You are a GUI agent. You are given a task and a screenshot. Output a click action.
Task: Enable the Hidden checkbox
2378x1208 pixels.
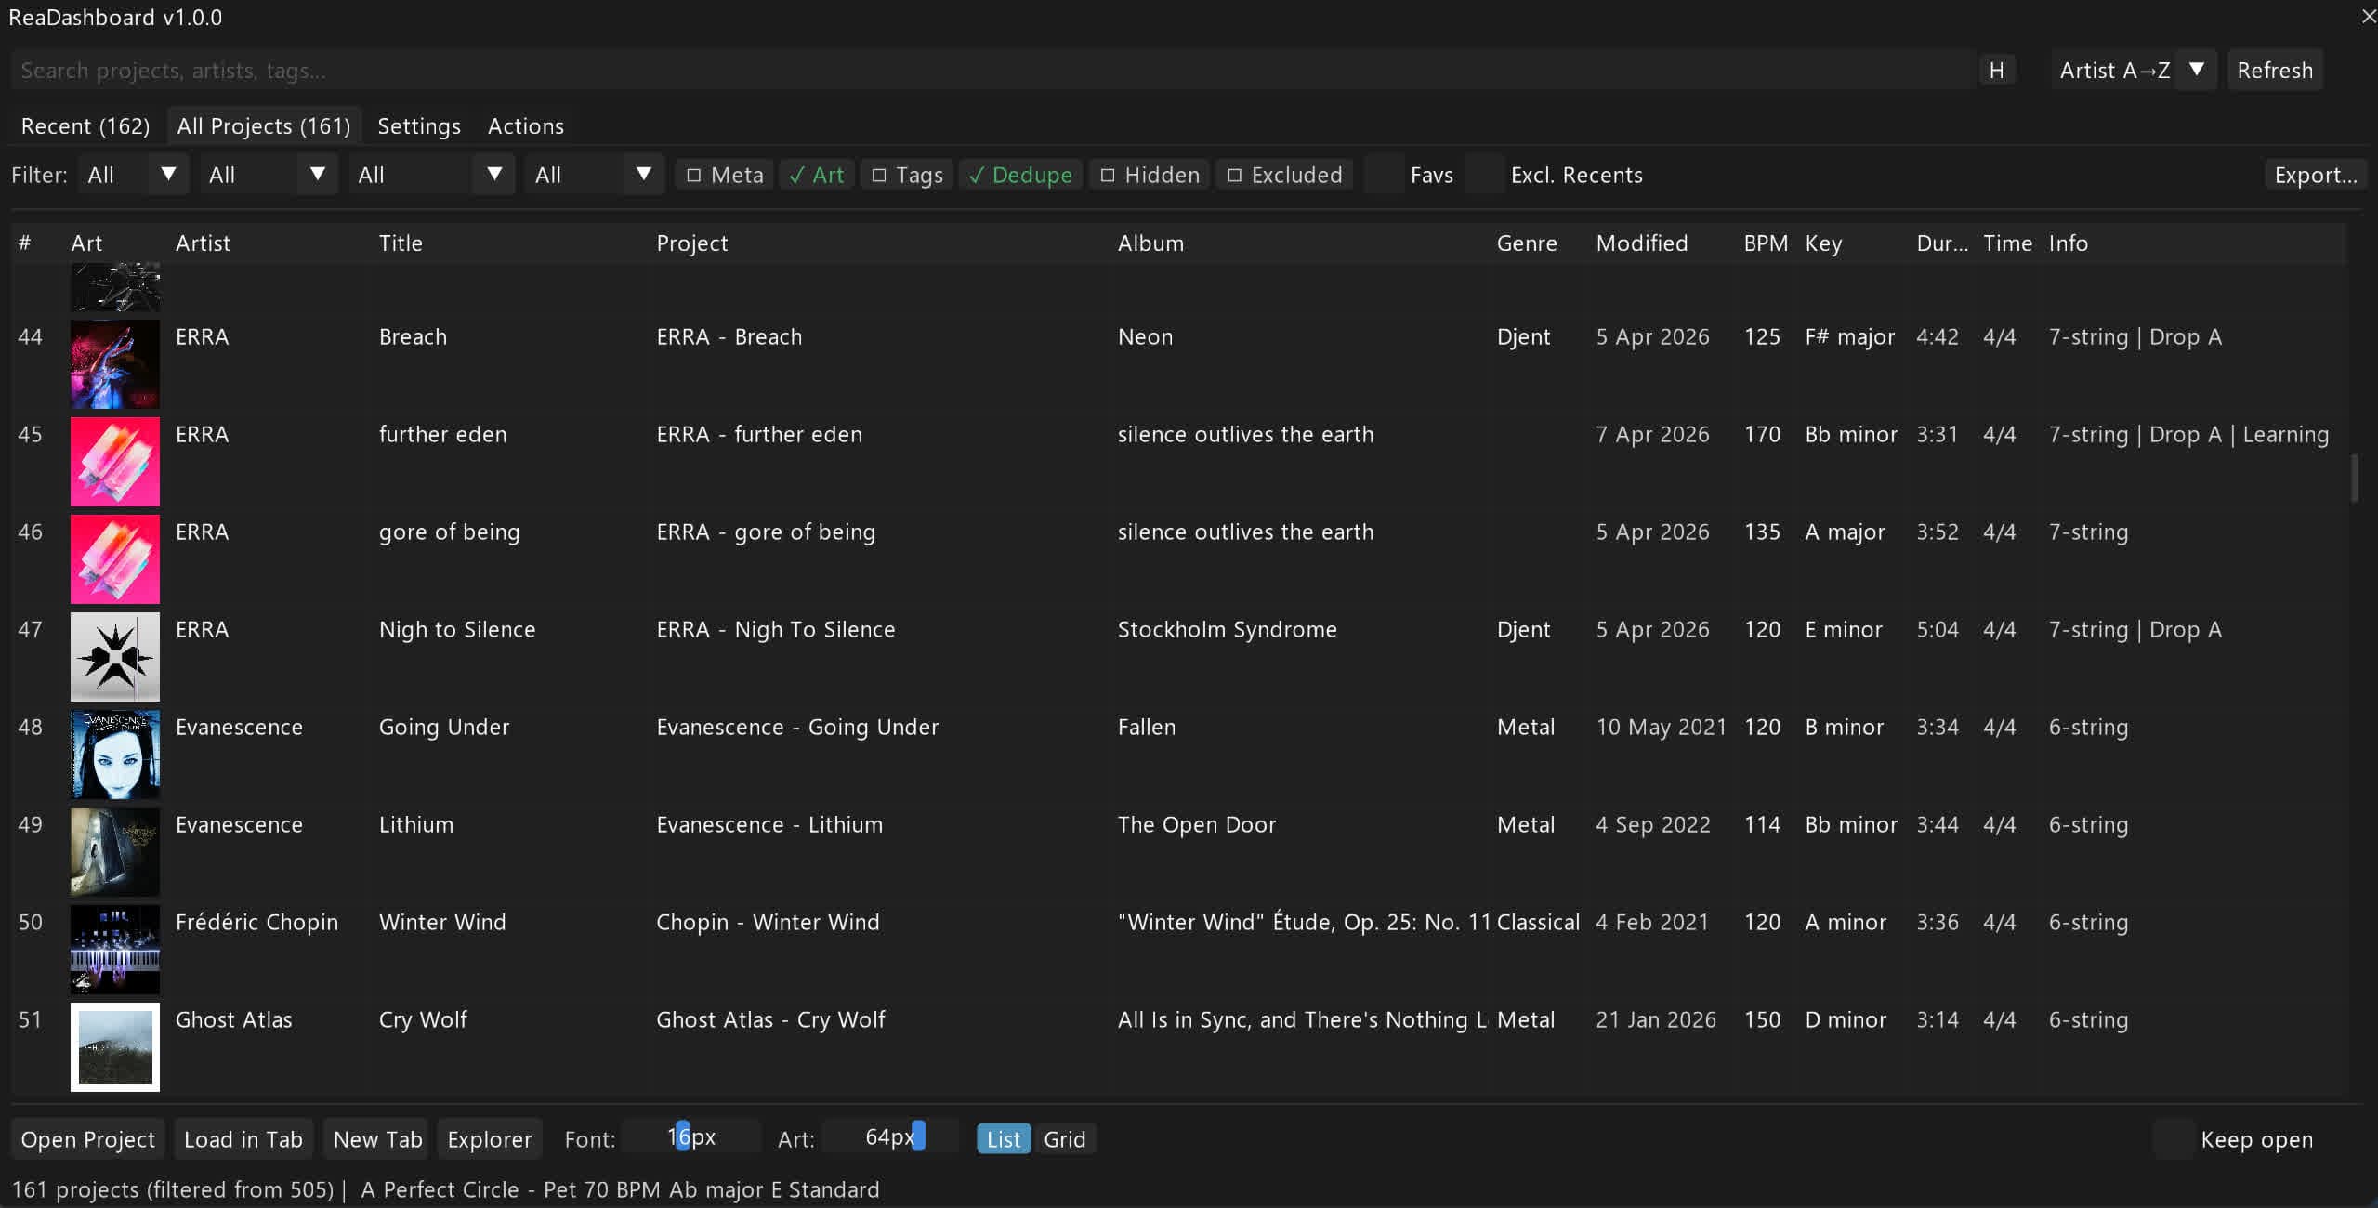coord(1150,175)
